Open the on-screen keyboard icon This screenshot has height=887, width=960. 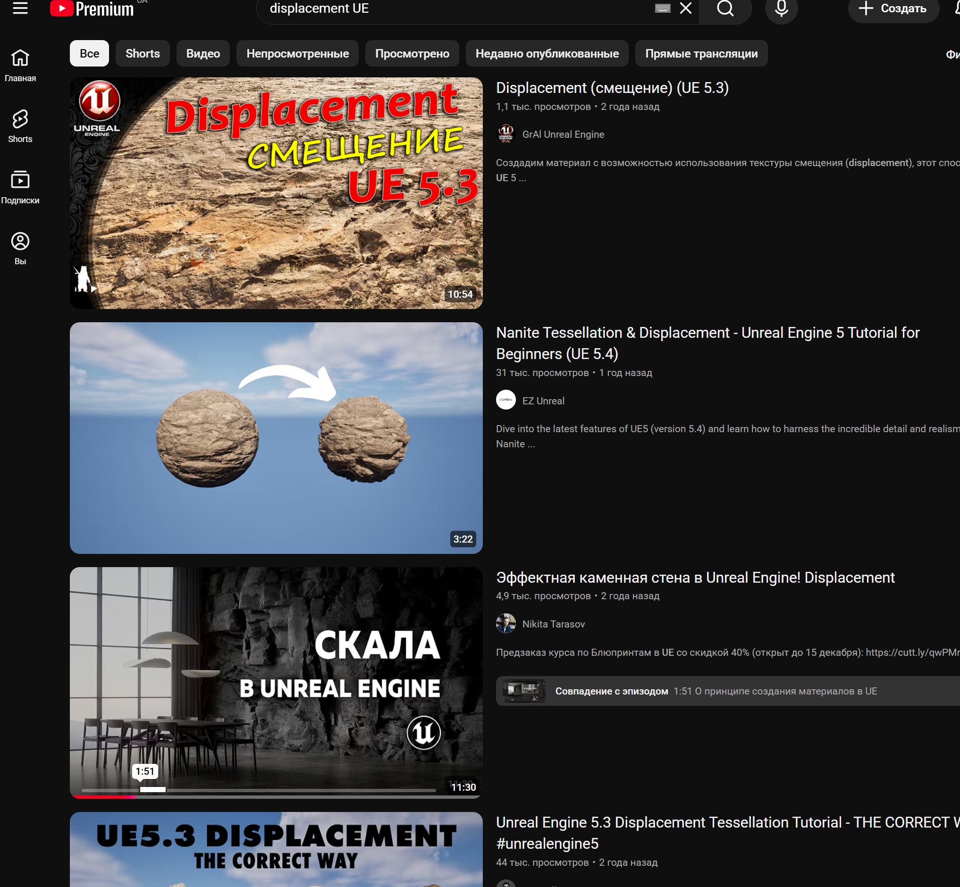tap(662, 8)
